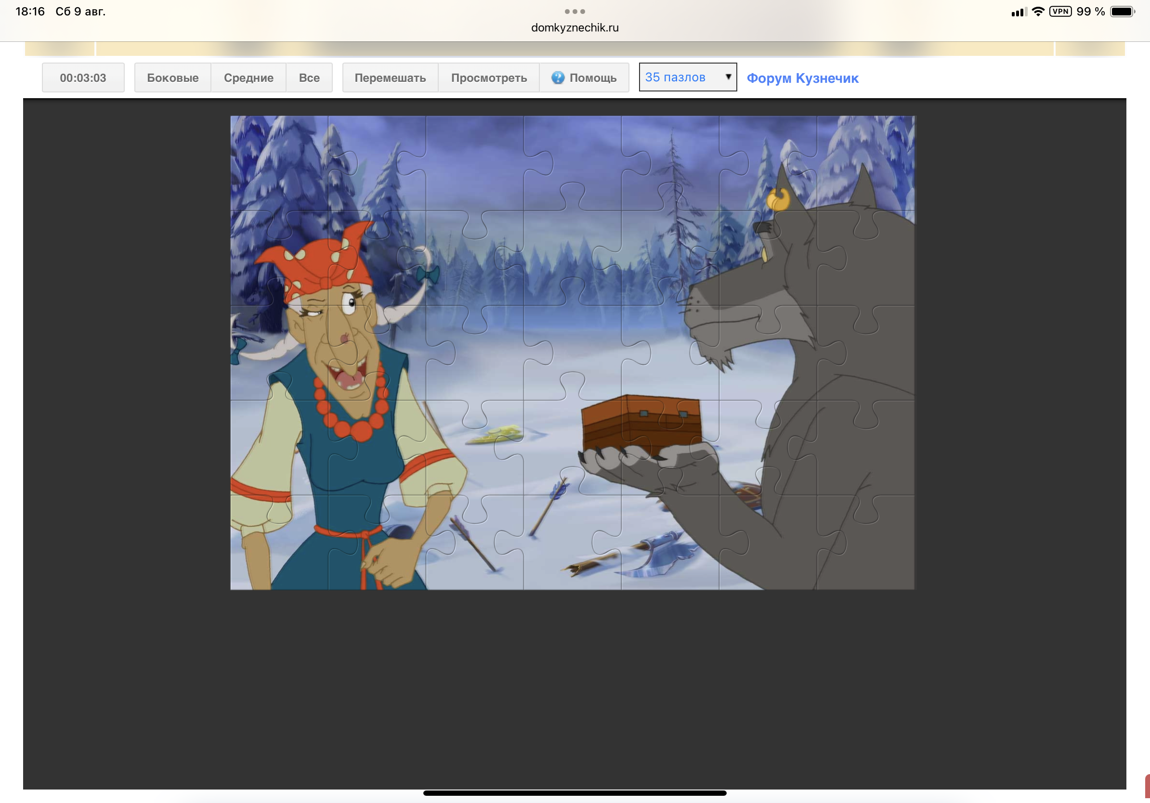
Task: Tap the 18:16 clock in status bar
Action: (x=30, y=12)
